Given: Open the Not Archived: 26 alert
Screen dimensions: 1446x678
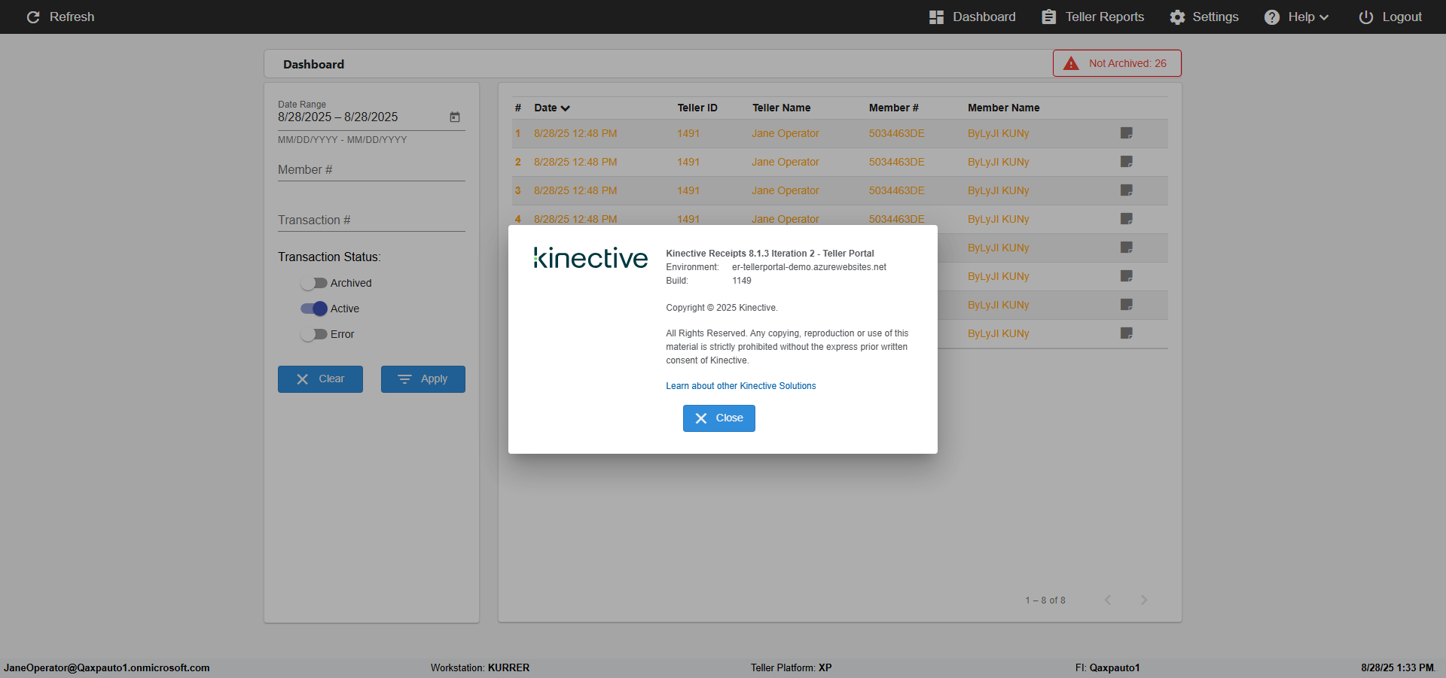Looking at the screenshot, I should click(1117, 63).
